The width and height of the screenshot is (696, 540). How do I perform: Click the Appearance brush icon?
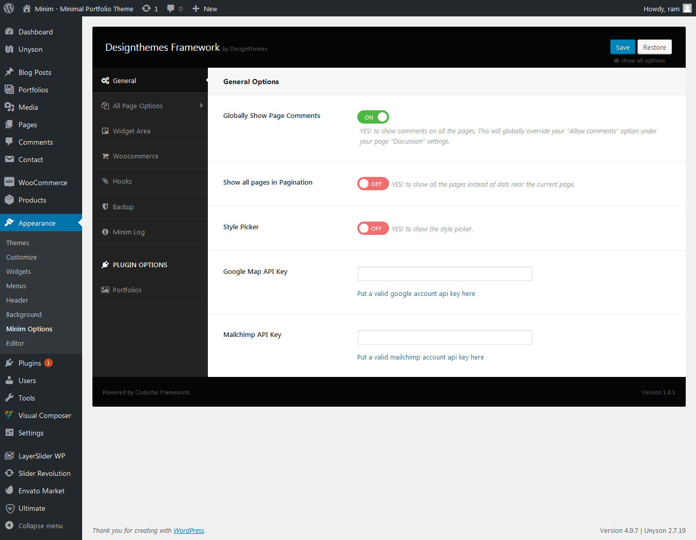click(x=9, y=223)
